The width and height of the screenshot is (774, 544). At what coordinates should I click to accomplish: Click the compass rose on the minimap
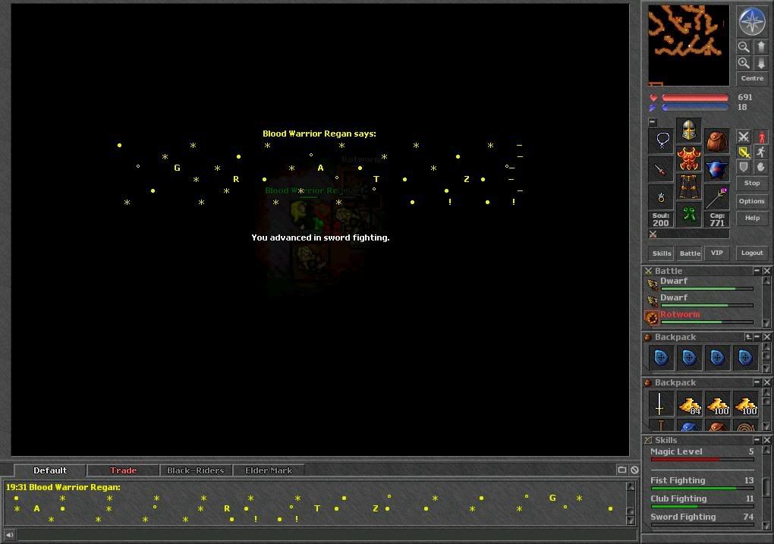pyautogui.click(x=752, y=21)
